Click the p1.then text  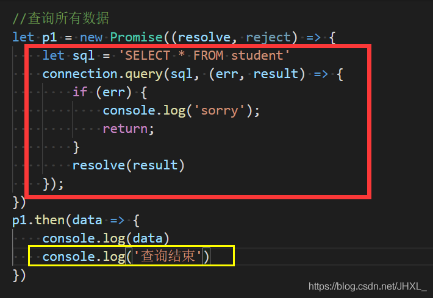pos(38,220)
